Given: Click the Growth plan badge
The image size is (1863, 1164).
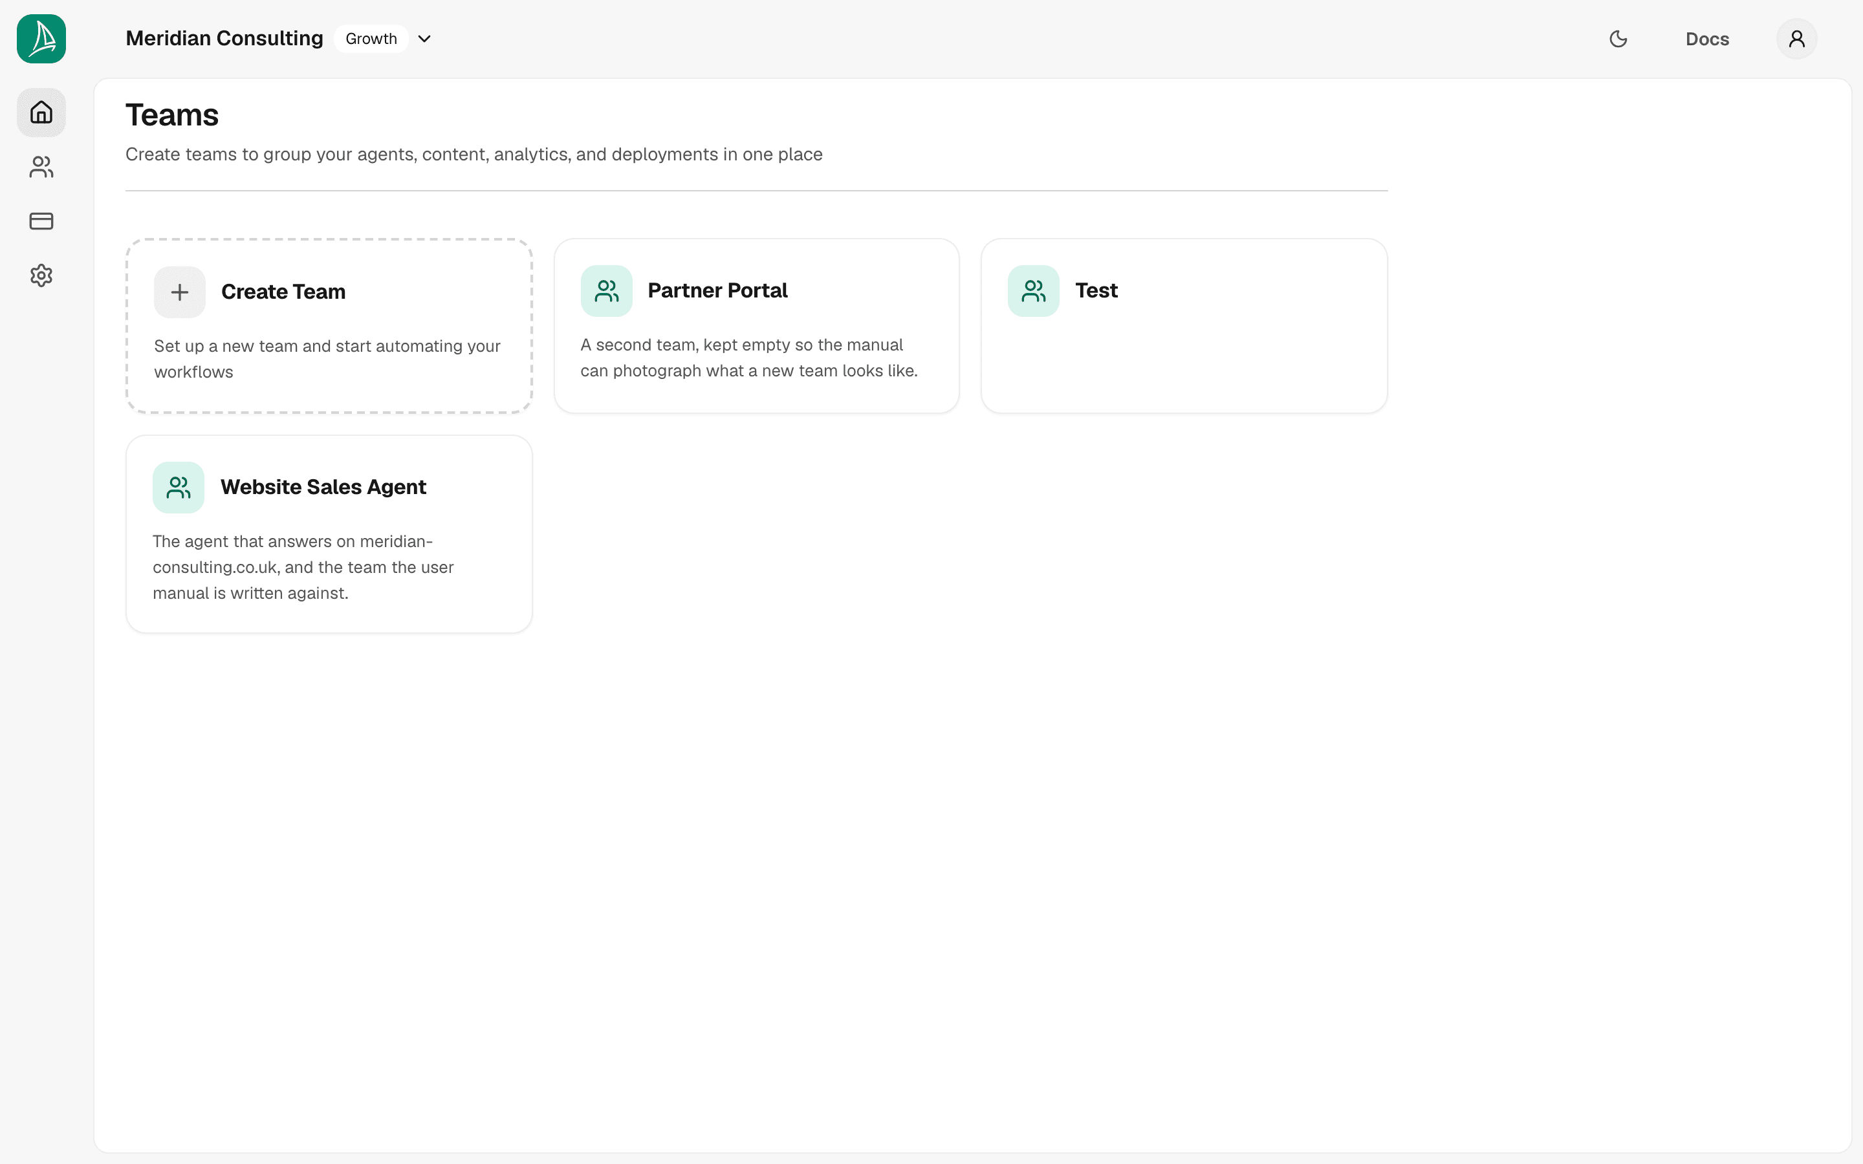Looking at the screenshot, I should (x=371, y=39).
